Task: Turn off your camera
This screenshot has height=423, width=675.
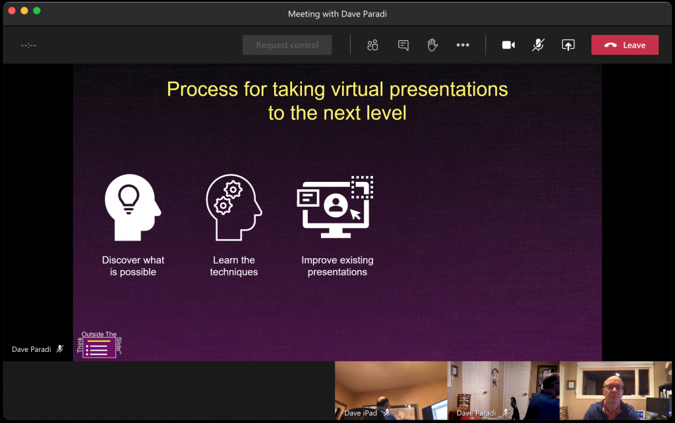Action: click(x=508, y=45)
